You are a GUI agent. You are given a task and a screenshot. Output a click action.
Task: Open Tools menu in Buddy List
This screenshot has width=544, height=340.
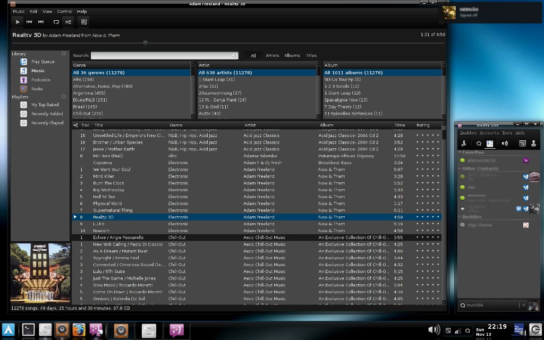point(507,133)
